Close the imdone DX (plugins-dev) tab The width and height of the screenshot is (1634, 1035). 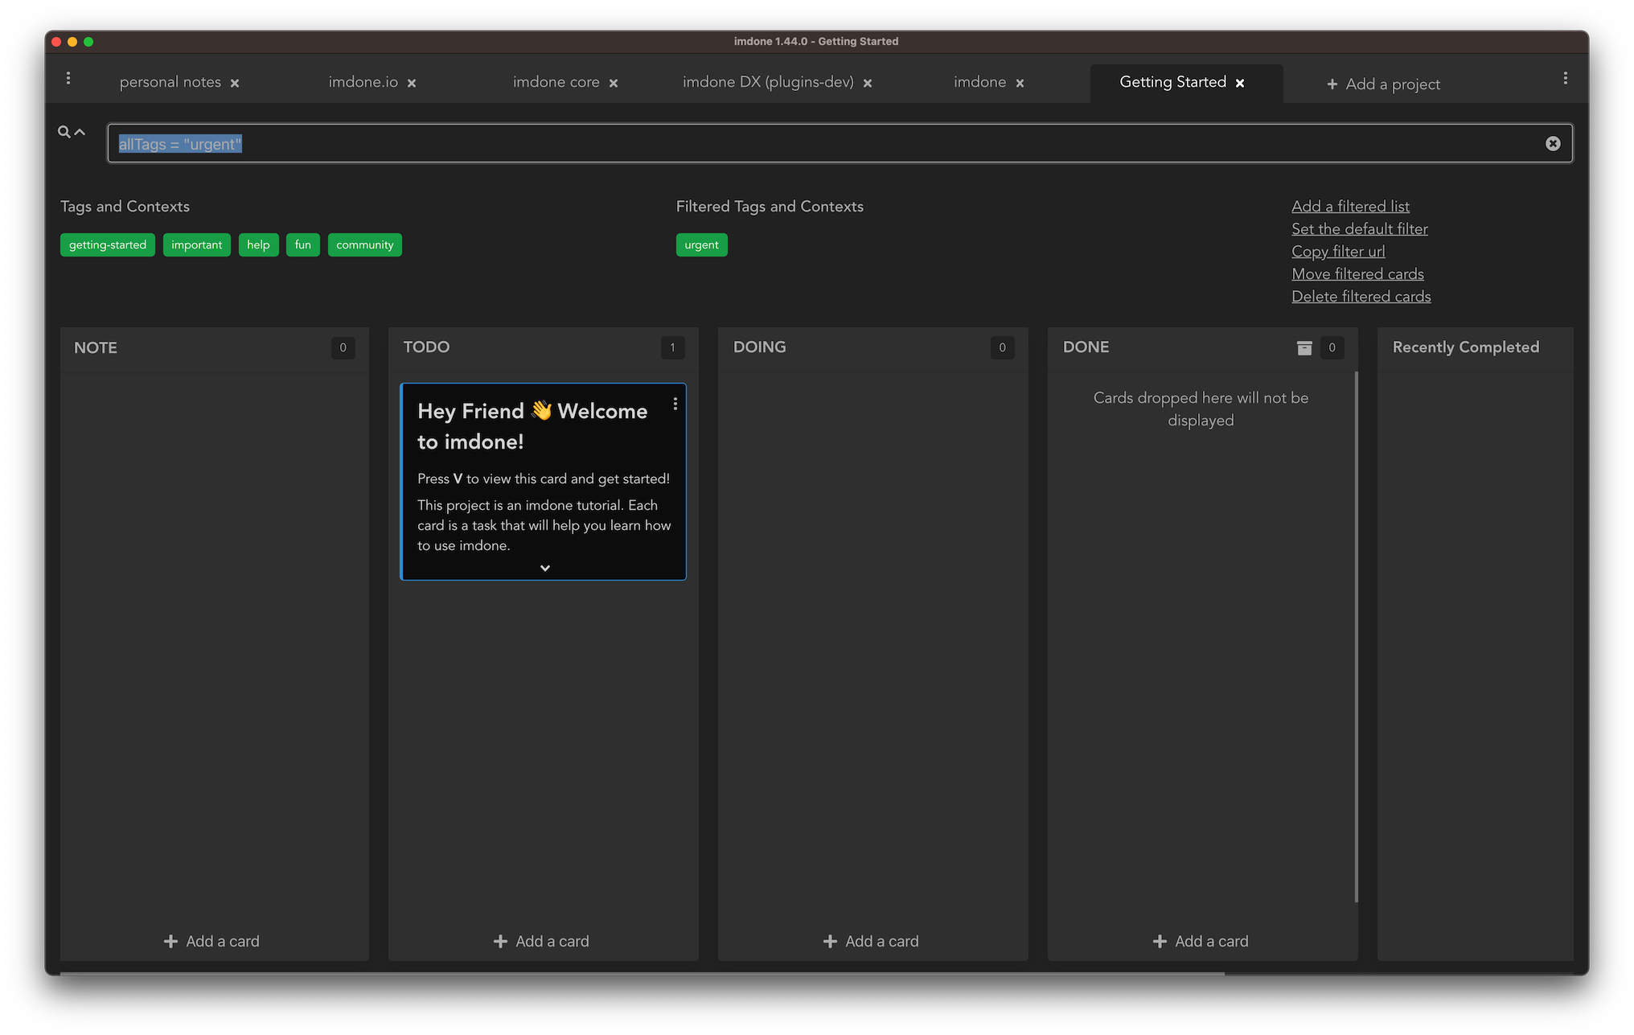(868, 83)
